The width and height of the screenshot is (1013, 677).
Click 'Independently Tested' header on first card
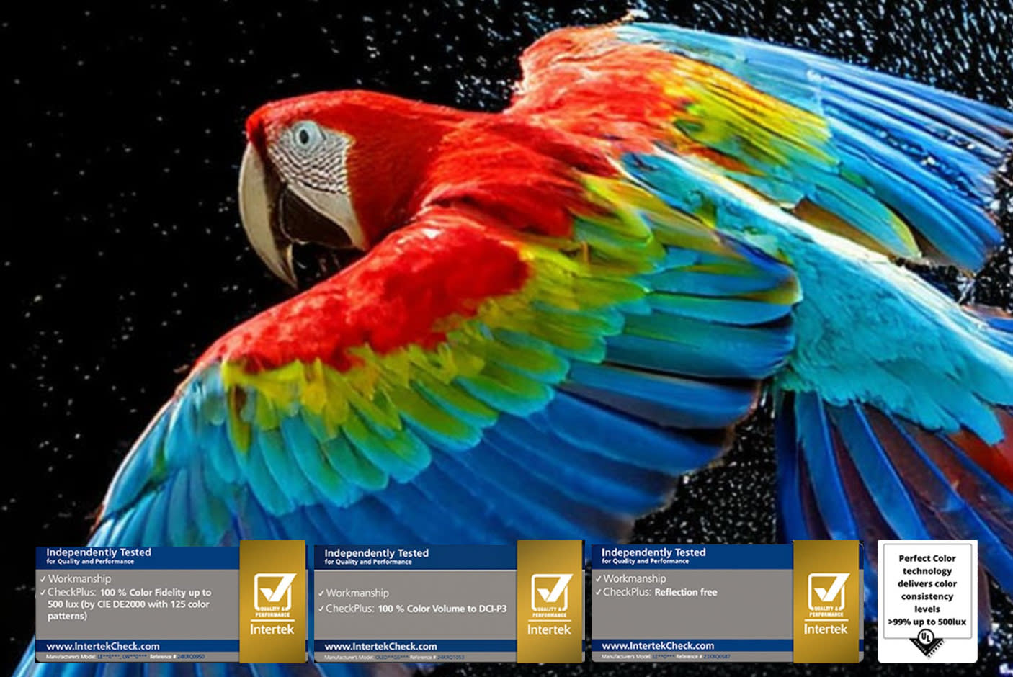click(x=99, y=552)
